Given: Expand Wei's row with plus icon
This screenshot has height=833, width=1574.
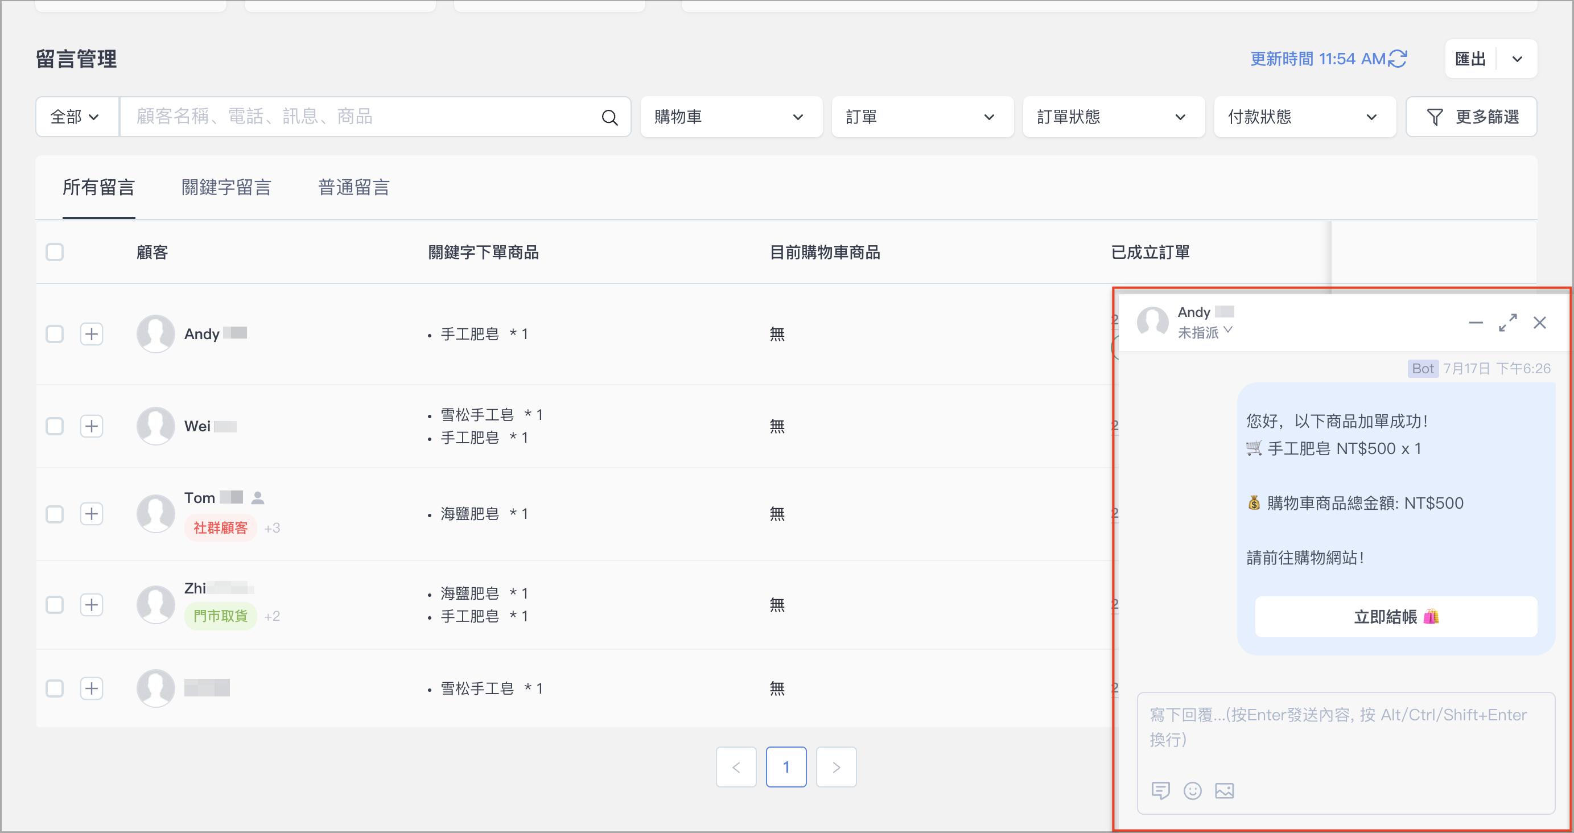Looking at the screenshot, I should [x=92, y=426].
